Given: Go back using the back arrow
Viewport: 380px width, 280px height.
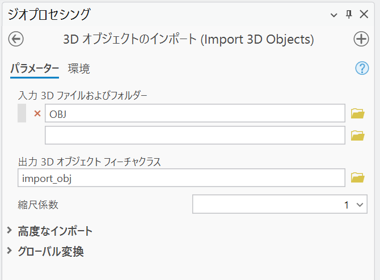Looking at the screenshot, I should pos(16,39).
